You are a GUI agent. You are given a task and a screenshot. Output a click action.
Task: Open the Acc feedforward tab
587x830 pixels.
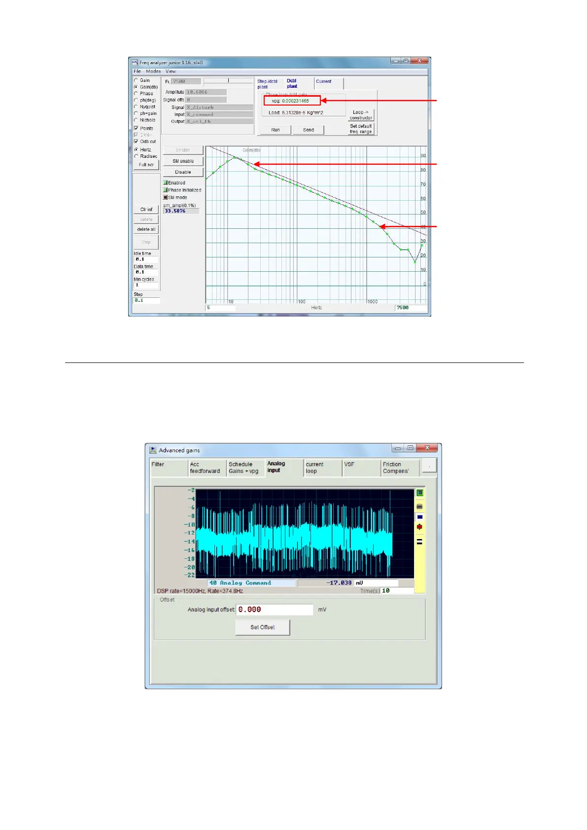click(x=207, y=468)
